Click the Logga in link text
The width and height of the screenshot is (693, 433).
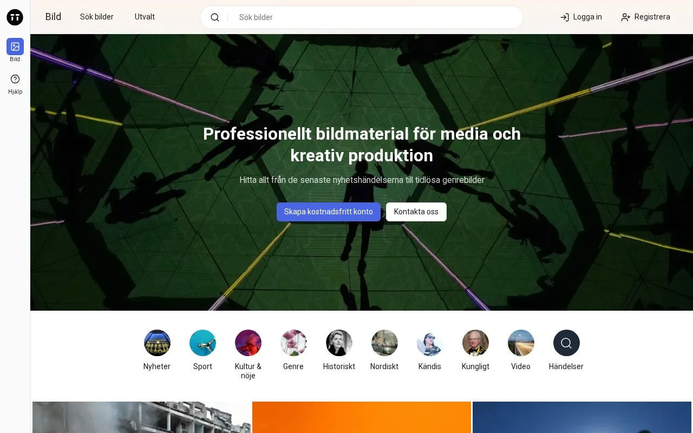coord(587,17)
